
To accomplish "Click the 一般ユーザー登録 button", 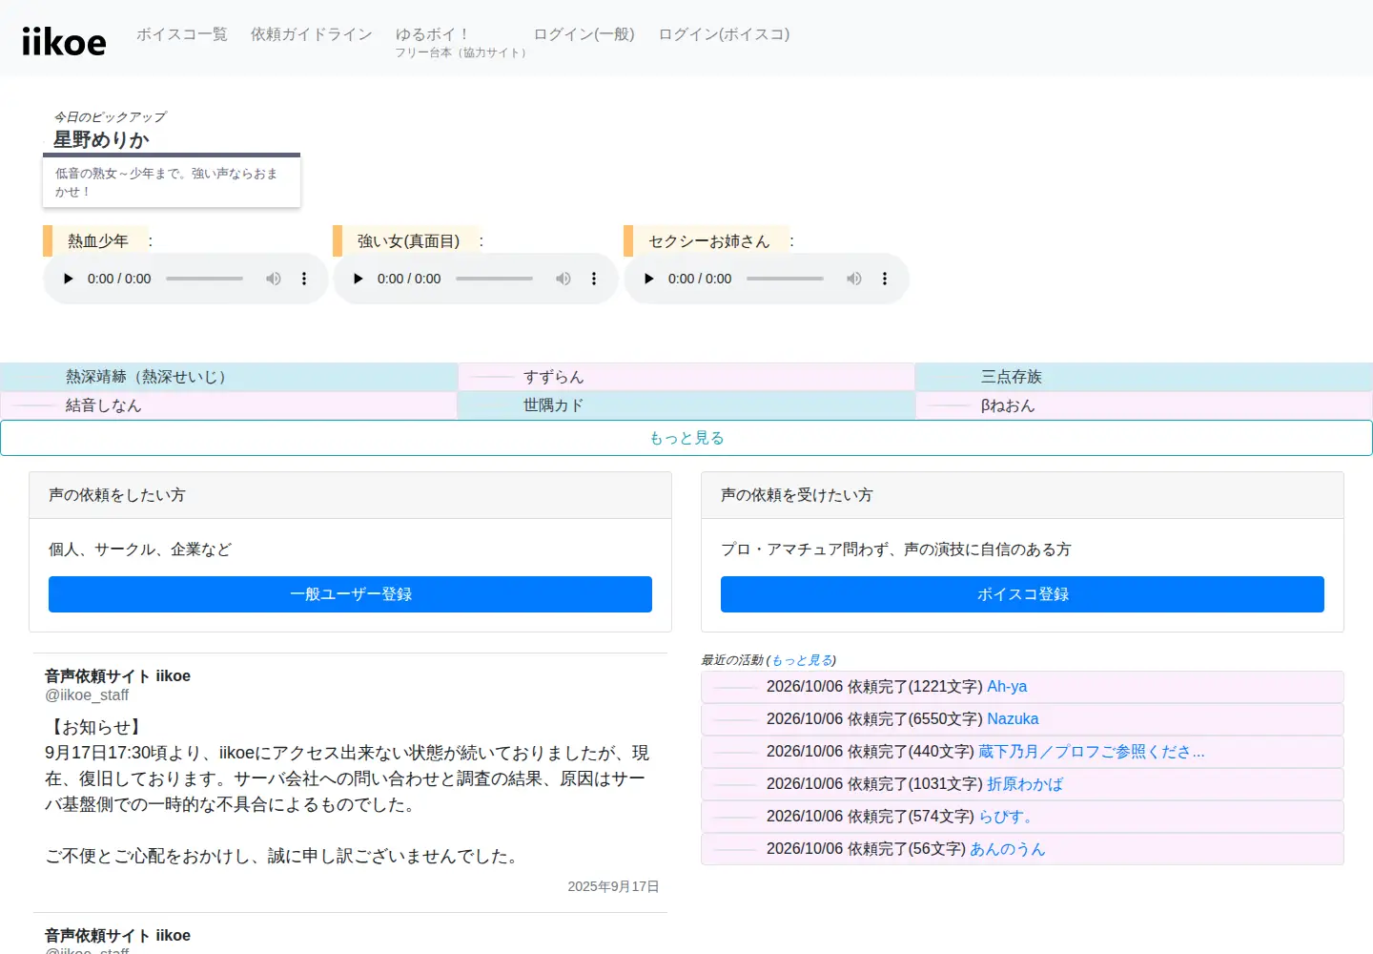I will point(350,594).
